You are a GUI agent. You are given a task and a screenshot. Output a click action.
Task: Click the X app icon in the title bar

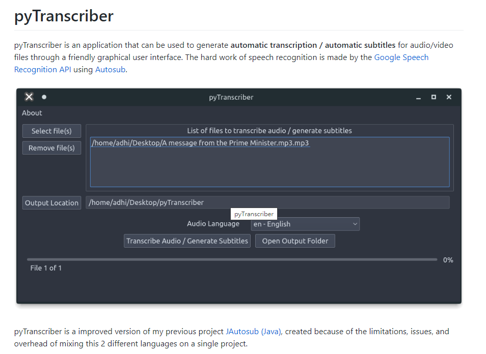29,97
